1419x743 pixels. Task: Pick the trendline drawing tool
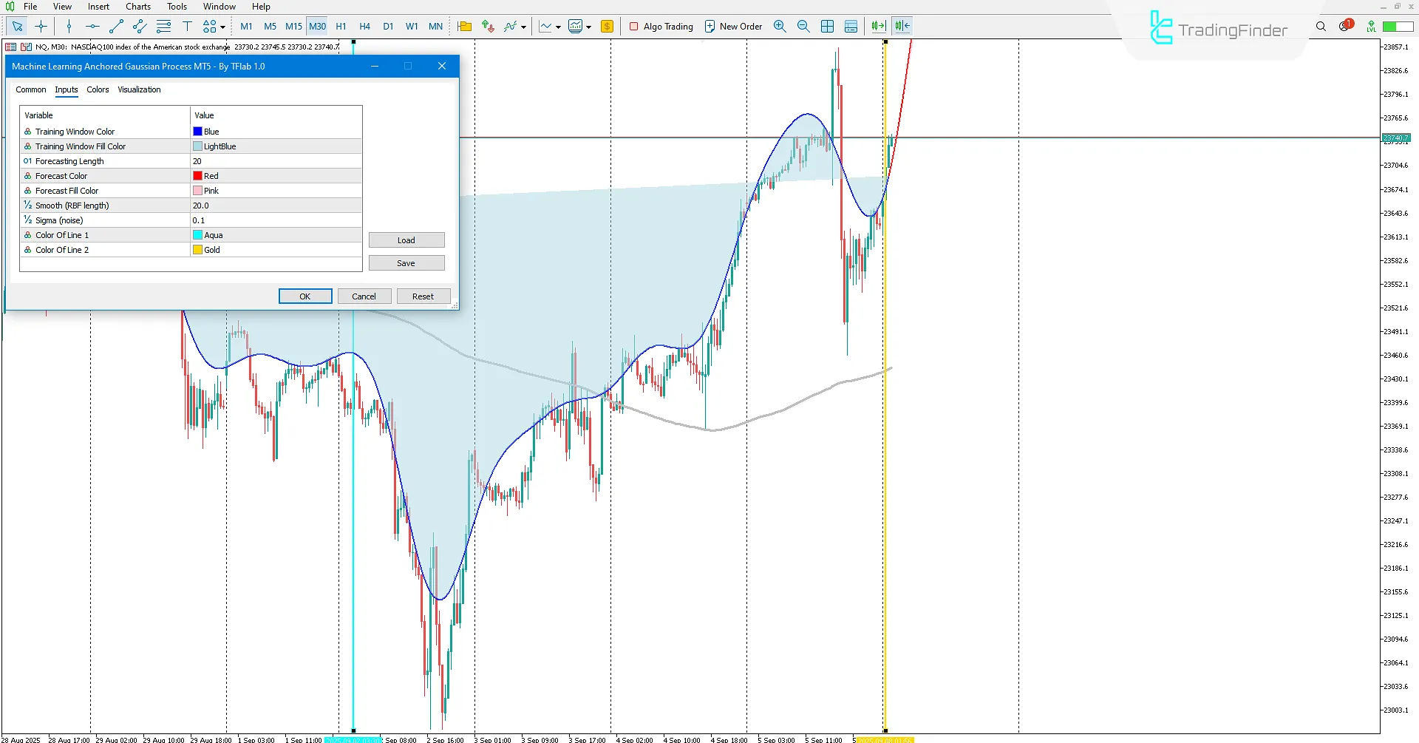[116, 27]
